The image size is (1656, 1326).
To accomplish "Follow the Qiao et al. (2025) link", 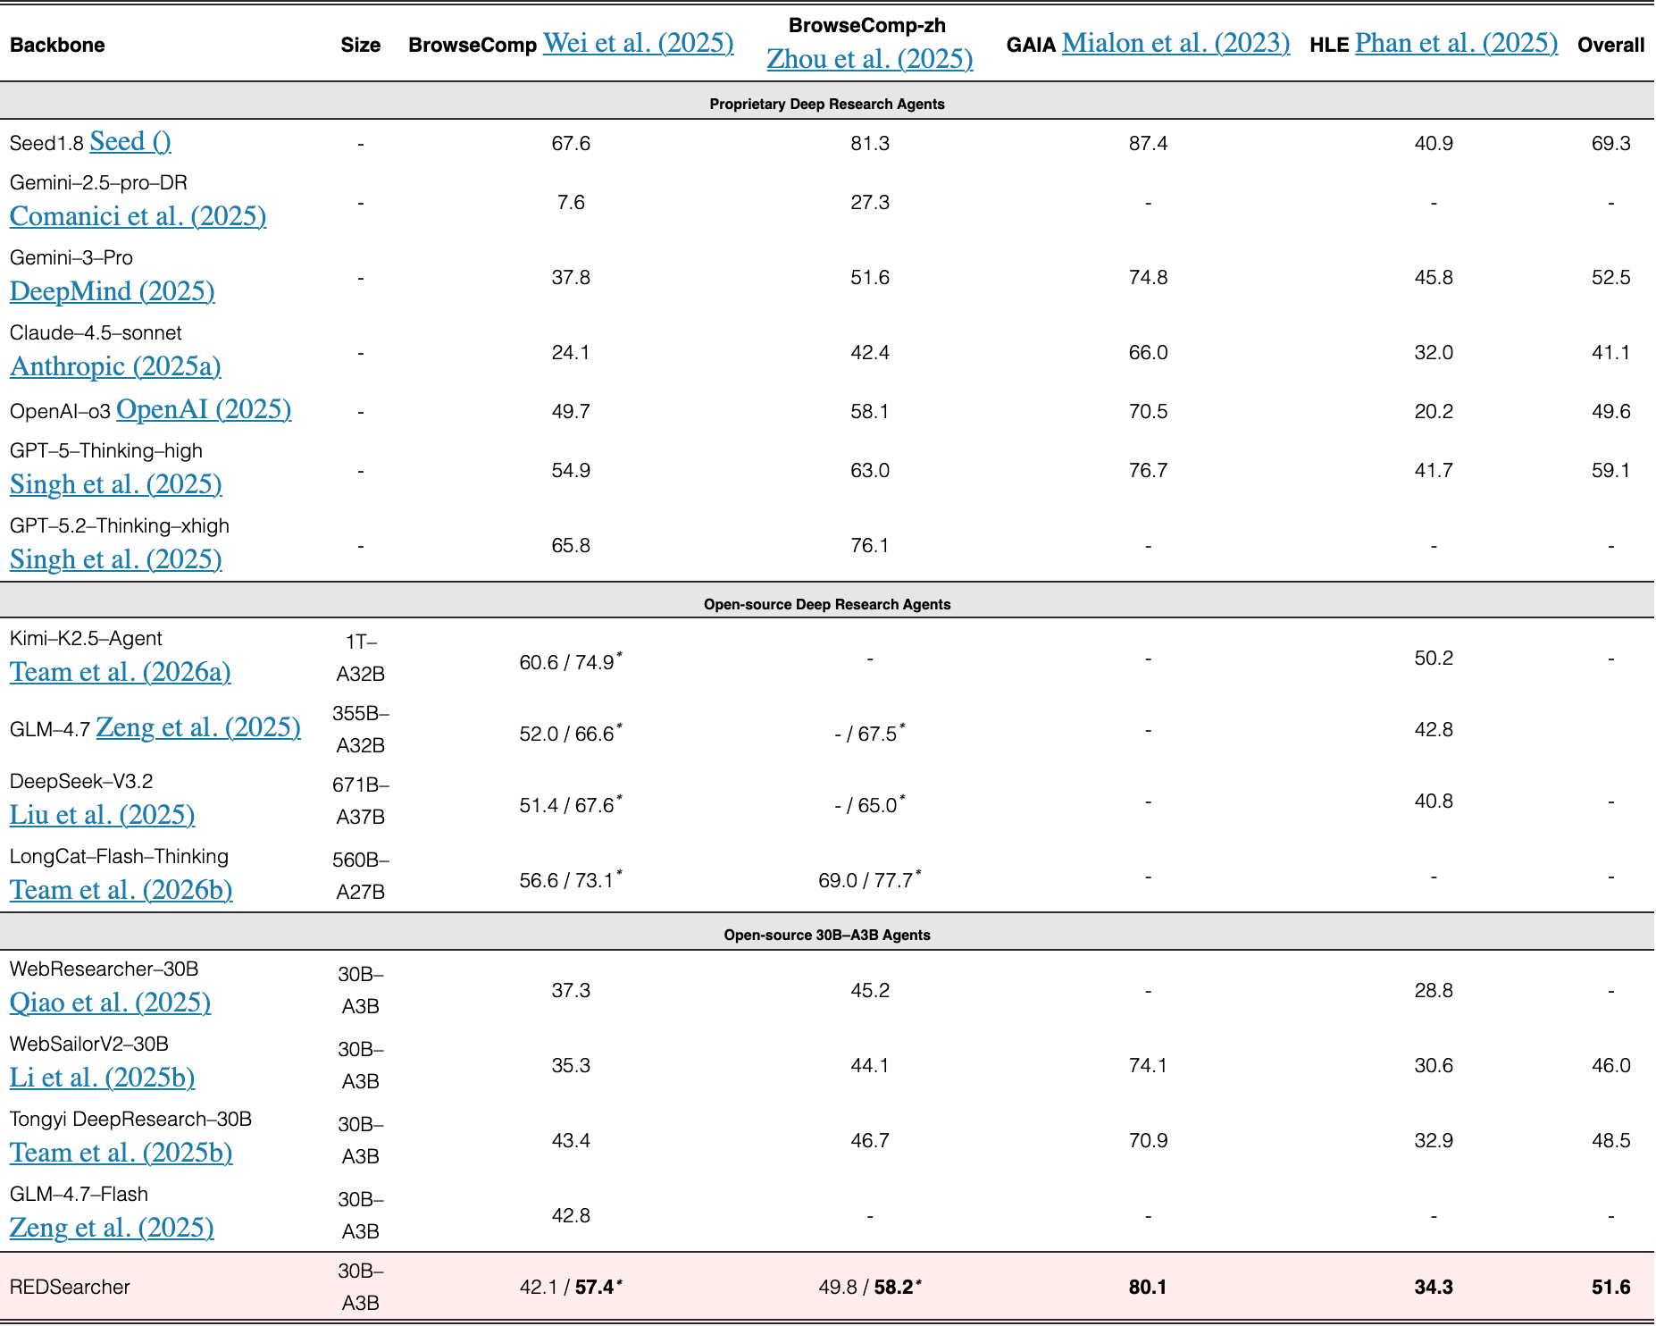I will tap(110, 1003).
